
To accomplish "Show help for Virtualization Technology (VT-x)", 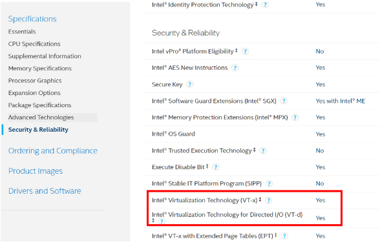I will click(268, 200).
